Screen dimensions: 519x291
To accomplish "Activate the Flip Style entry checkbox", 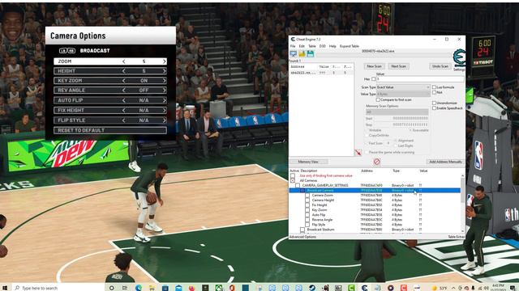I will pos(307,225).
